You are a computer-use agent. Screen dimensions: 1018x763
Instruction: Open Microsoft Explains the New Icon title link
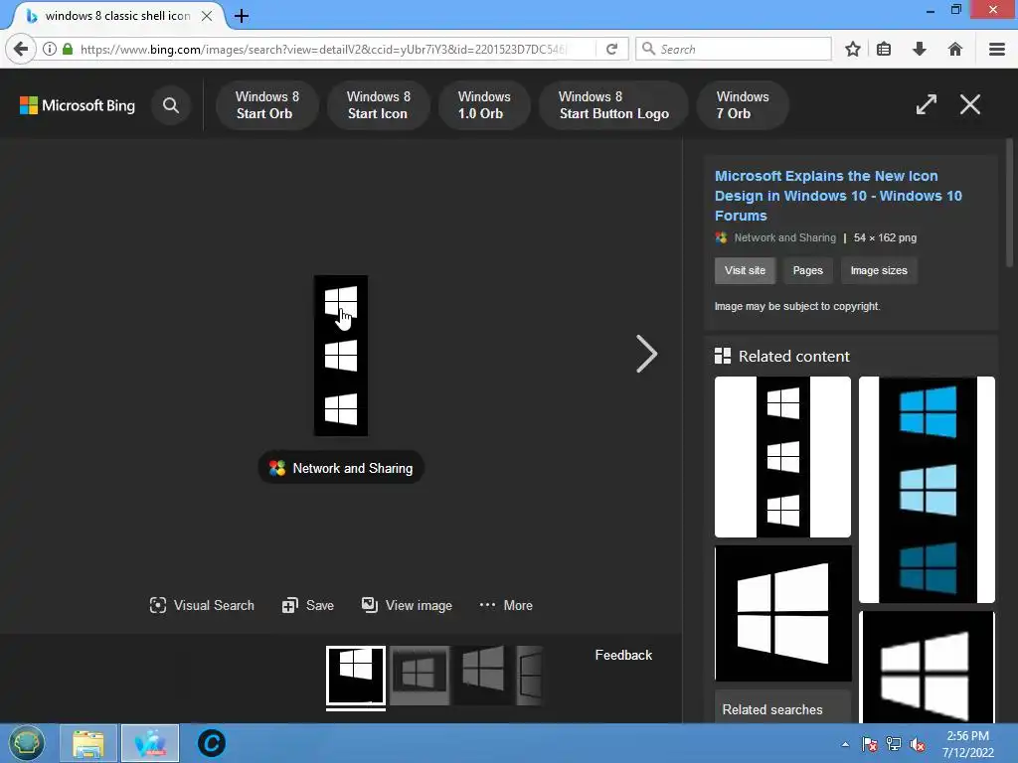point(838,196)
